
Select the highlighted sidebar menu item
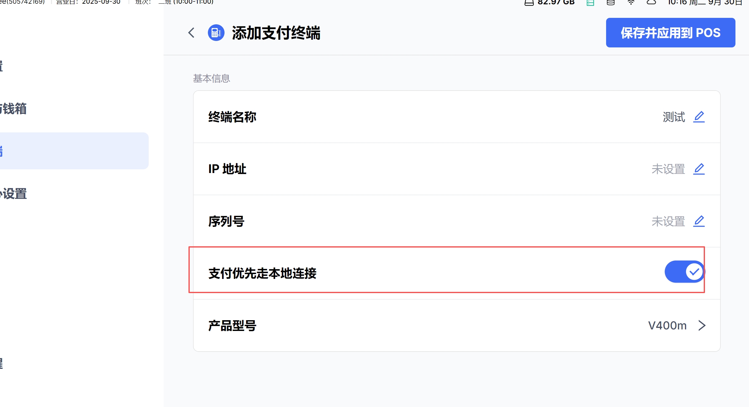(x=73, y=151)
